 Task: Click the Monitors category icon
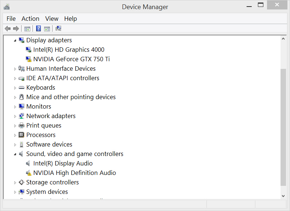coord(22,106)
